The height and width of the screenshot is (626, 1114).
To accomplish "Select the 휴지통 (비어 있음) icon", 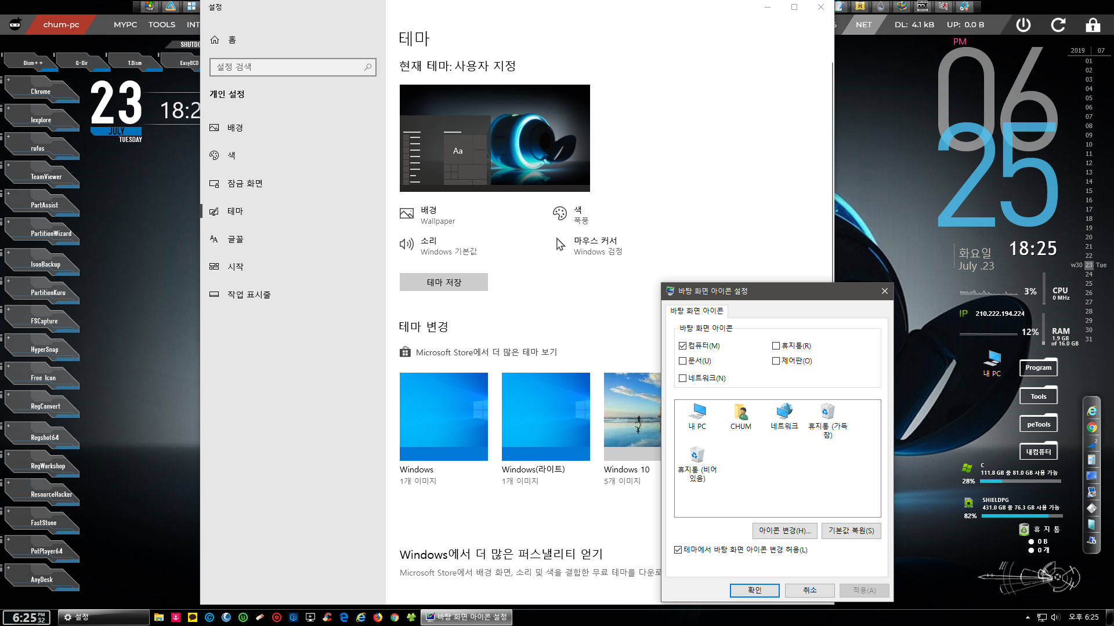I will 697,464.
